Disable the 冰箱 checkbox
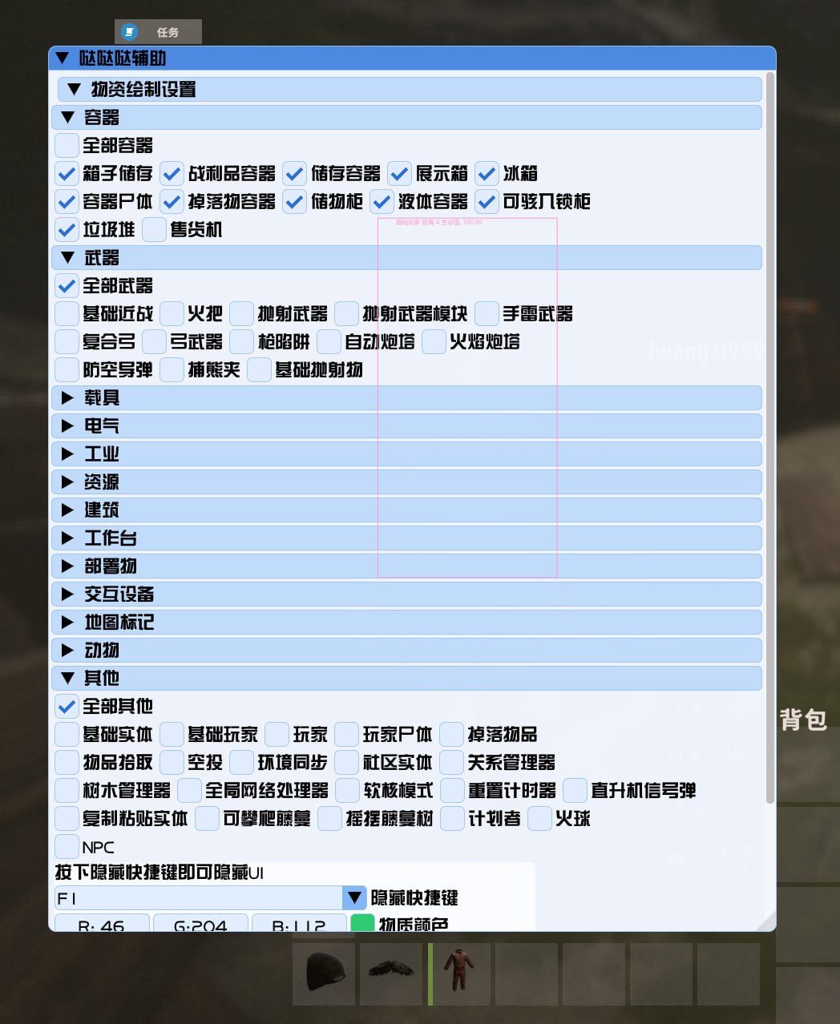This screenshot has width=840, height=1024. click(x=487, y=173)
